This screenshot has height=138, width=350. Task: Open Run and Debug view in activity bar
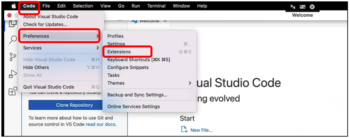pos(13,74)
